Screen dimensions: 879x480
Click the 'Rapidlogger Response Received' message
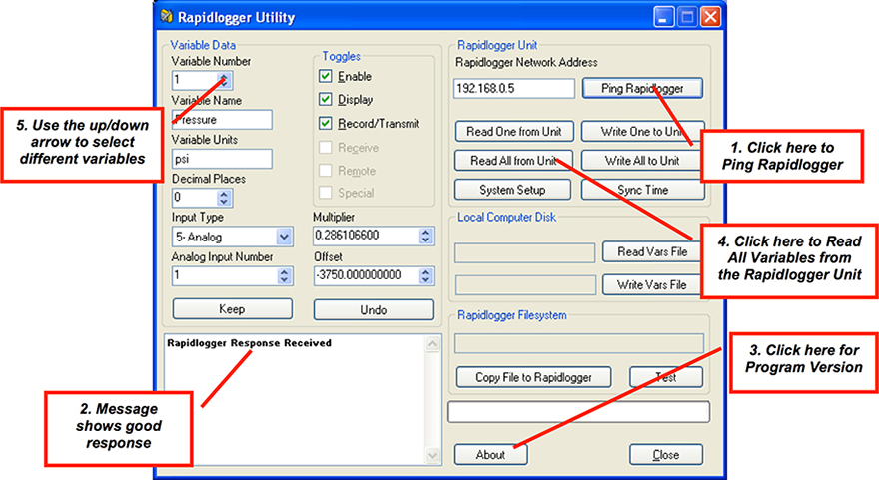tap(250, 343)
